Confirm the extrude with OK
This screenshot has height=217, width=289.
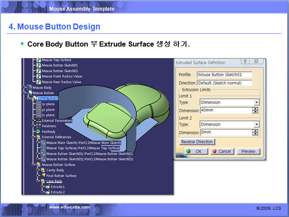[x=195, y=151]
